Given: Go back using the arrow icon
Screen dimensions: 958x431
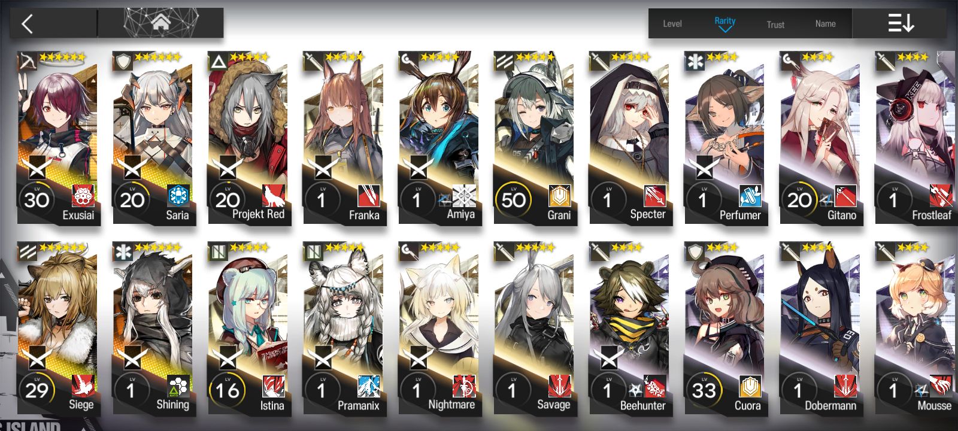Looking at the screenshot, I should [27, 24].
